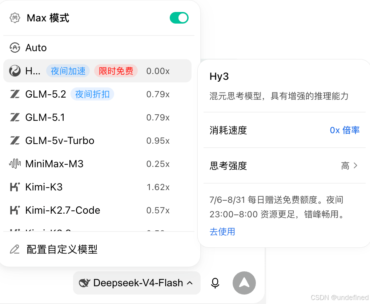This screenshot has width=370, height=304.
Task: Click the 夜间折扣 badge on GLM-5.2
Action: click(92, 94)
